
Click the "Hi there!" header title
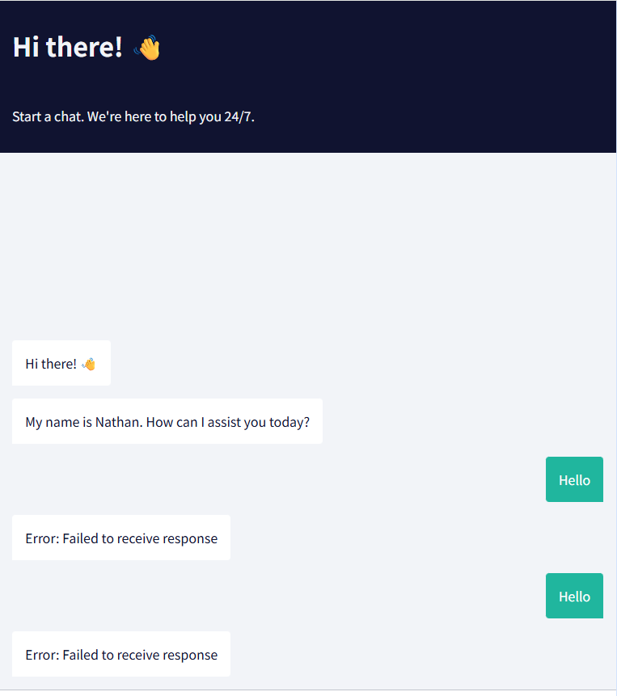[67, 48]
